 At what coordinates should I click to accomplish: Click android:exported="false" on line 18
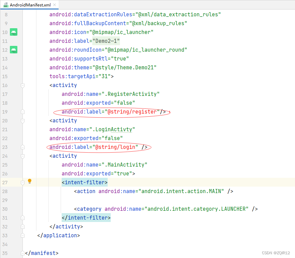pyautogui.click(x=98, y=103)
